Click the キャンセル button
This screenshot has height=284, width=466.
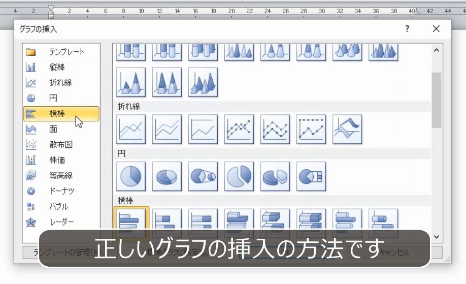coord(395,253)
